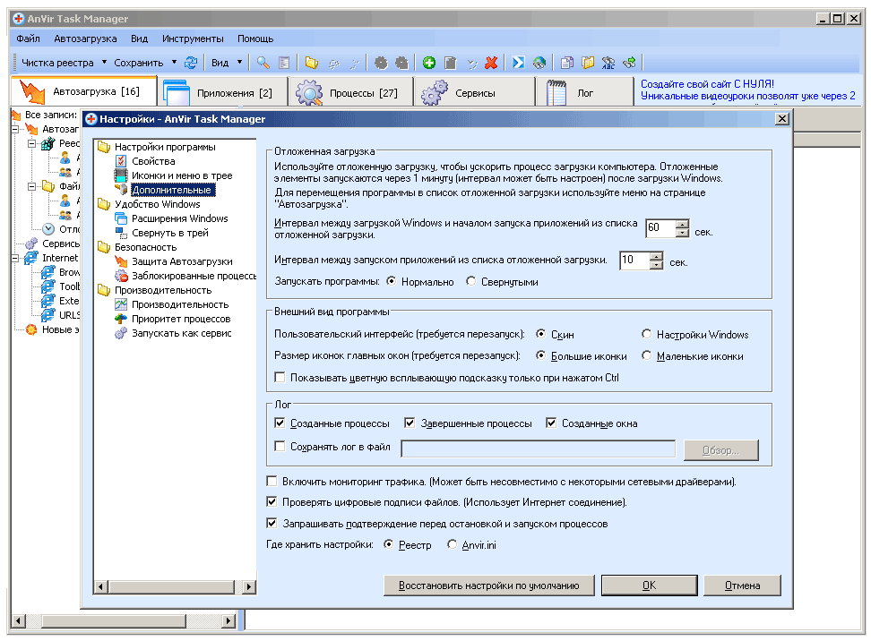Viewport: 871px width, 641px height.
Task: Open the Инструменты menu
Action: tap(193, 39)
